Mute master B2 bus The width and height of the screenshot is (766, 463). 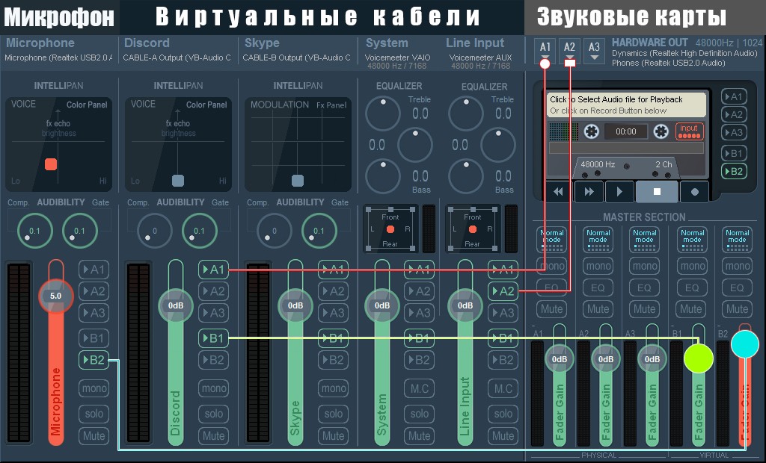(737, 309)
